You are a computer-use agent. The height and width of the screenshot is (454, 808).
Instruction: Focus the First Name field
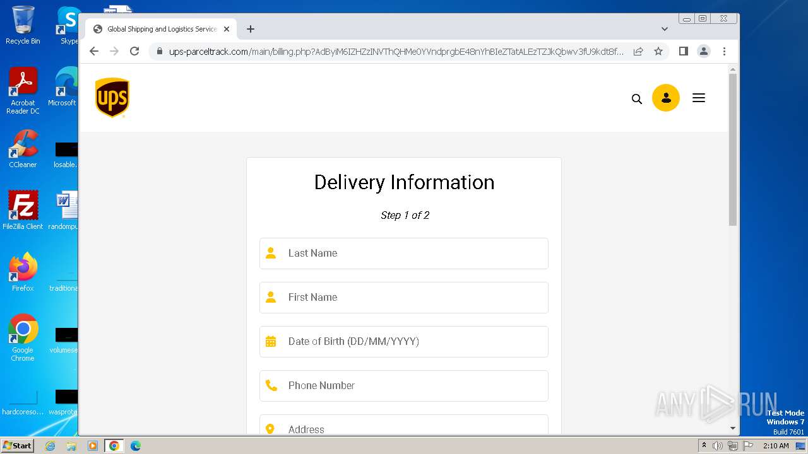pos(404,298)
